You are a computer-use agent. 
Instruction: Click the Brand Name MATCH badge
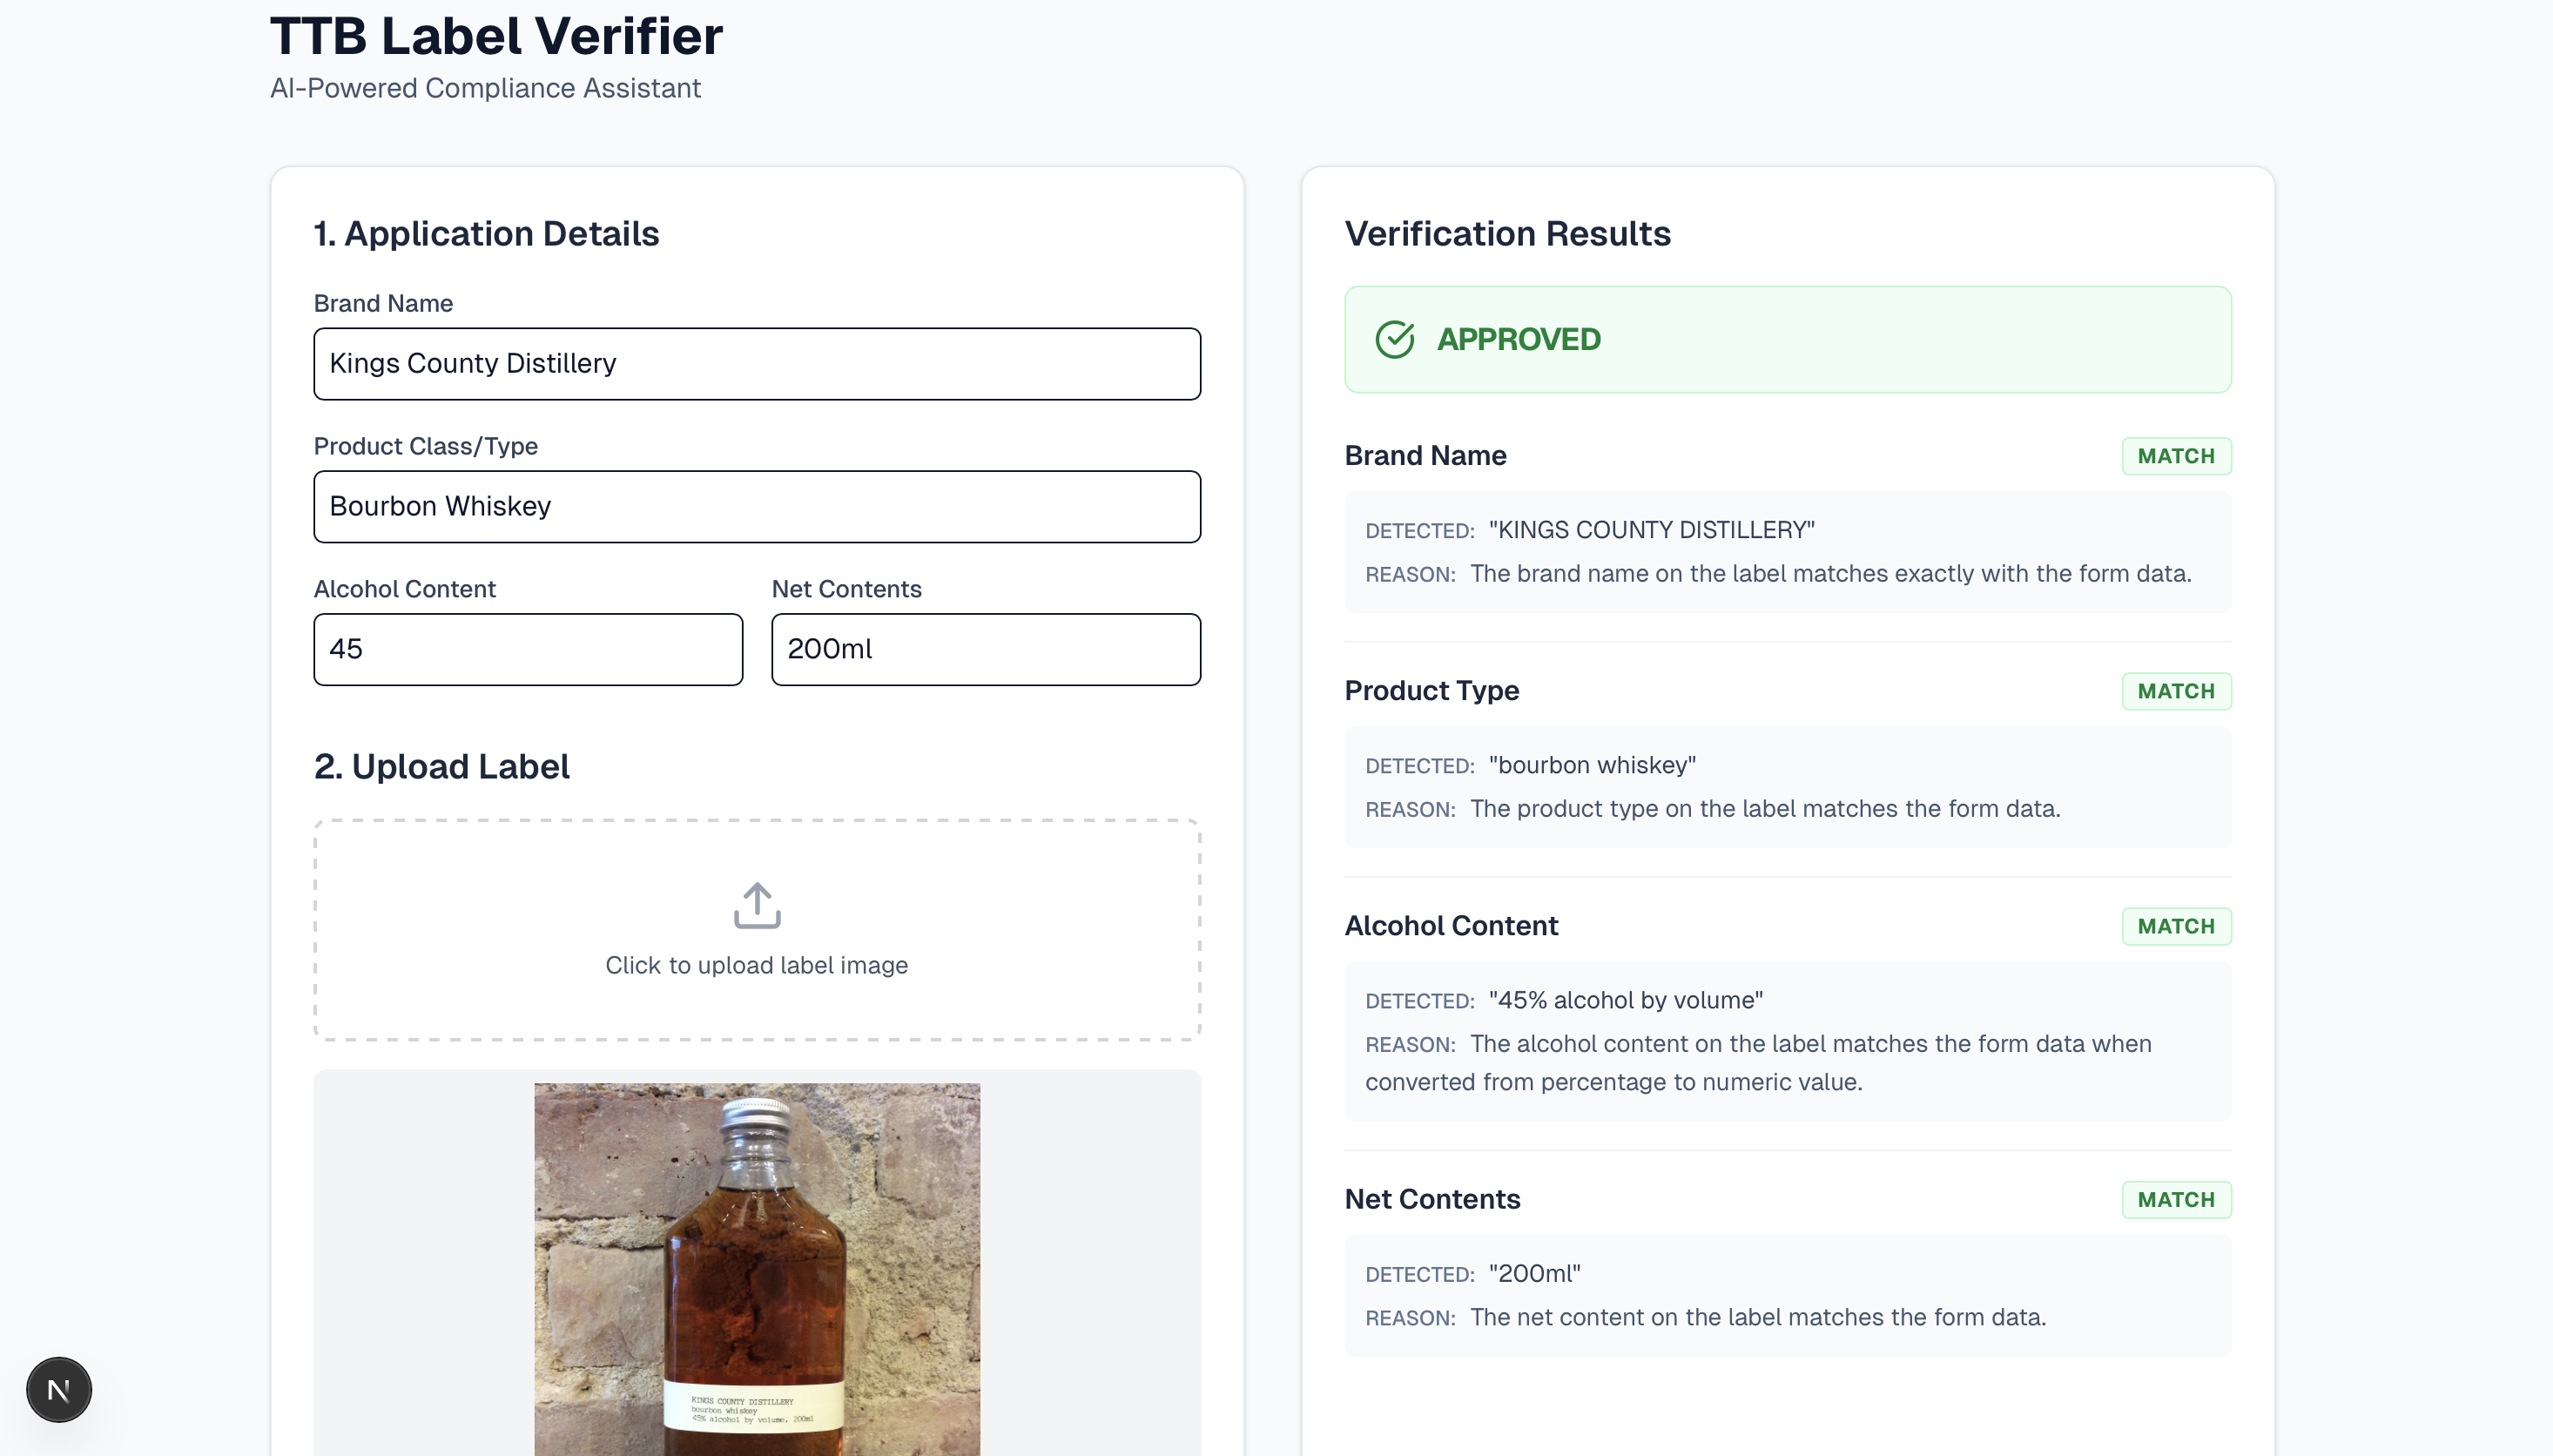click(2176, 456)
